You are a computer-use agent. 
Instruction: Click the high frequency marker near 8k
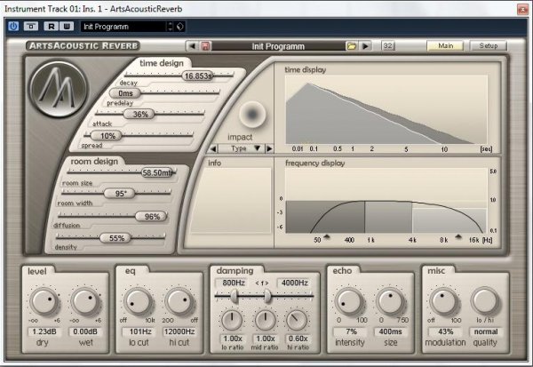pos(458,236)
